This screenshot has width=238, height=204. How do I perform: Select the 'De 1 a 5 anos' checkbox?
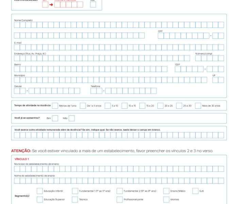[x=83, y=106]
